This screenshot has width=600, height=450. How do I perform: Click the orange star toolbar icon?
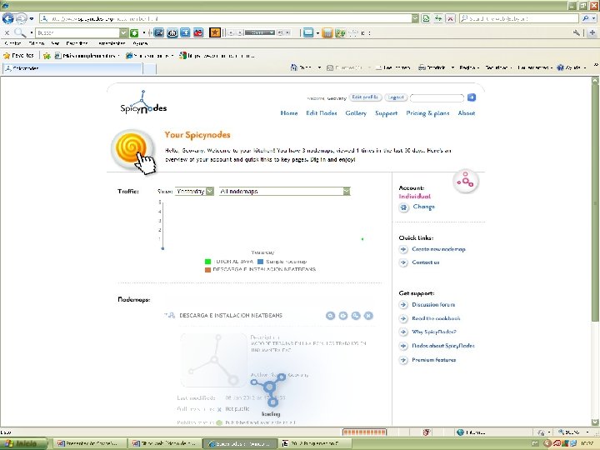click(215, 32)
